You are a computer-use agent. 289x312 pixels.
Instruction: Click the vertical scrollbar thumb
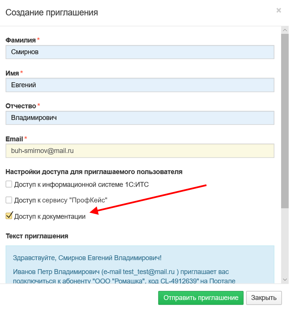pos(284,120)
